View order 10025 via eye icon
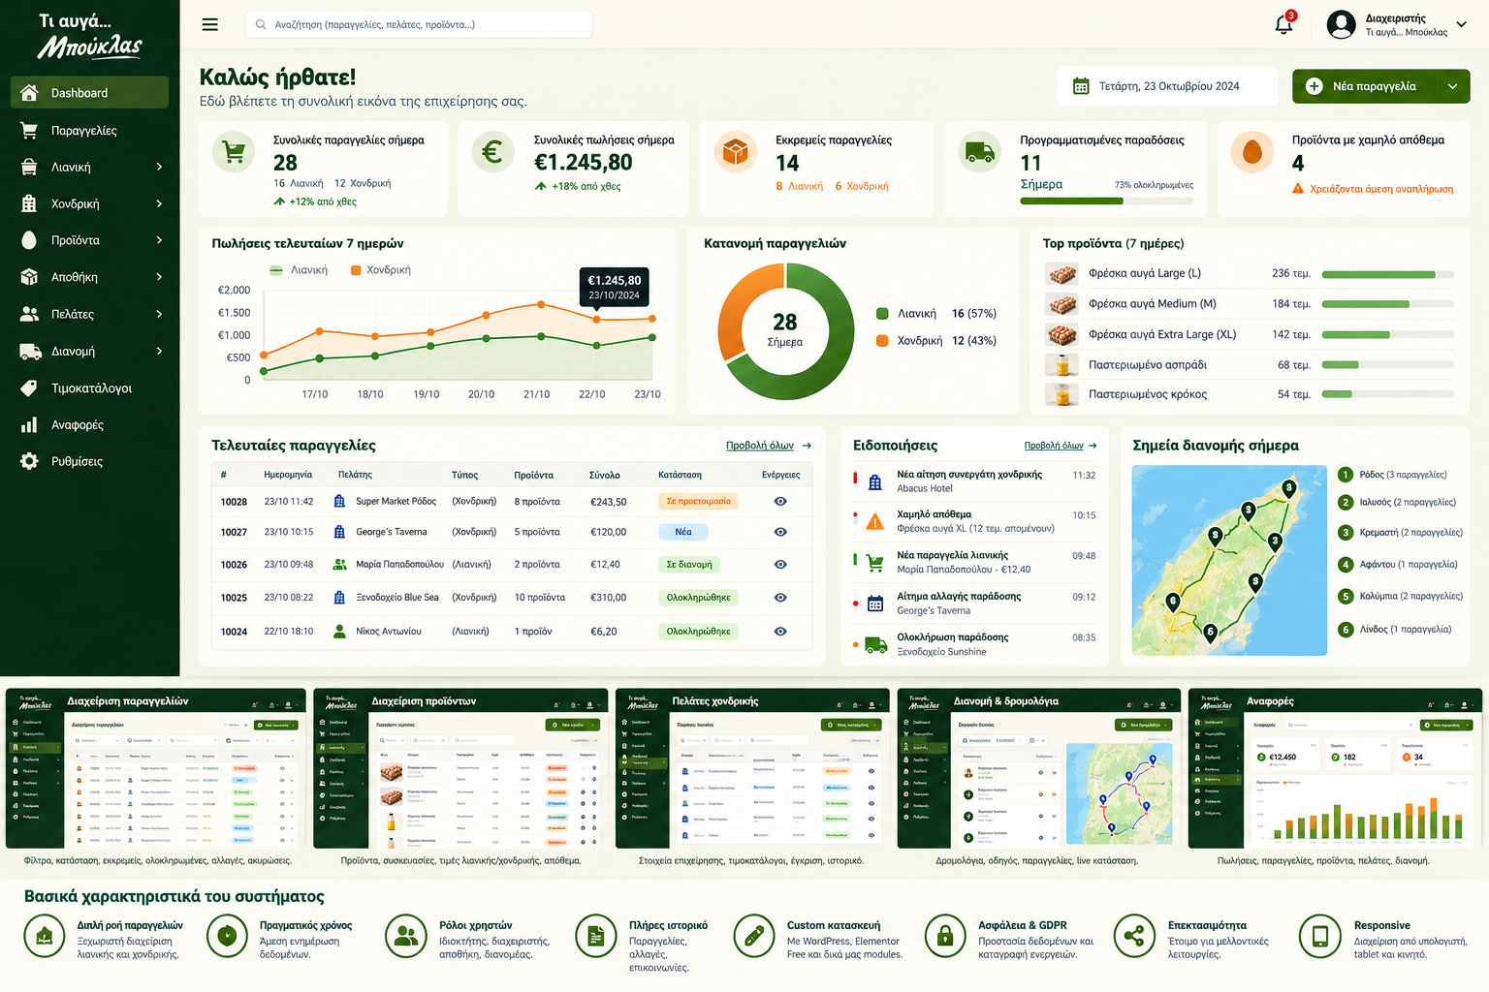Image resolution: width=1489 pixels, height=992 pixels. (x=780, y=598)
